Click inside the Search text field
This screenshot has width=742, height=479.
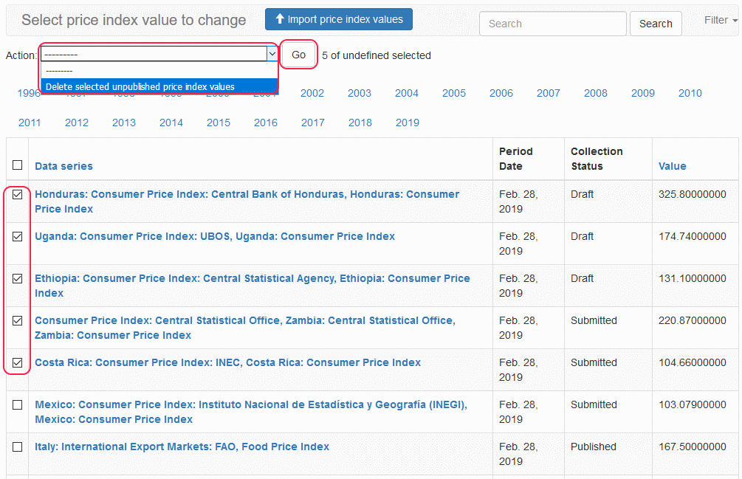[x=552, y=24]
